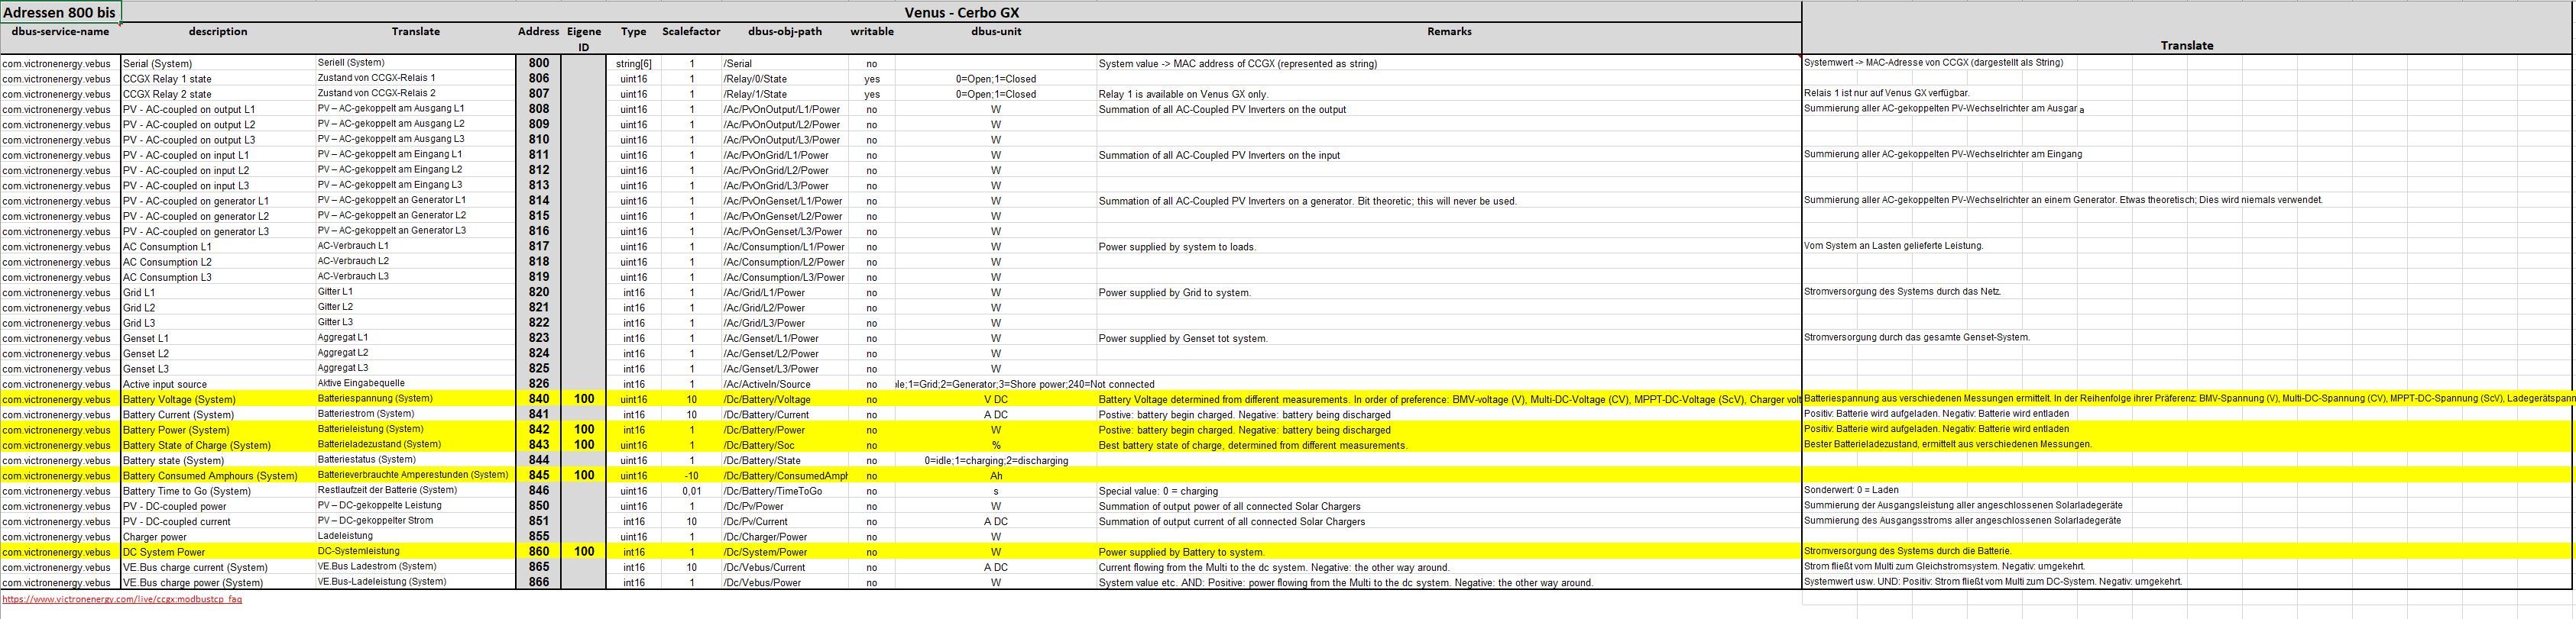
Task: Select the 'Remarks' column header
Action: coord(1449,32)
